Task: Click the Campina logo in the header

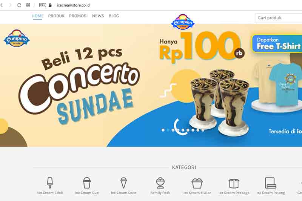Action: click(x=183, y=22)
